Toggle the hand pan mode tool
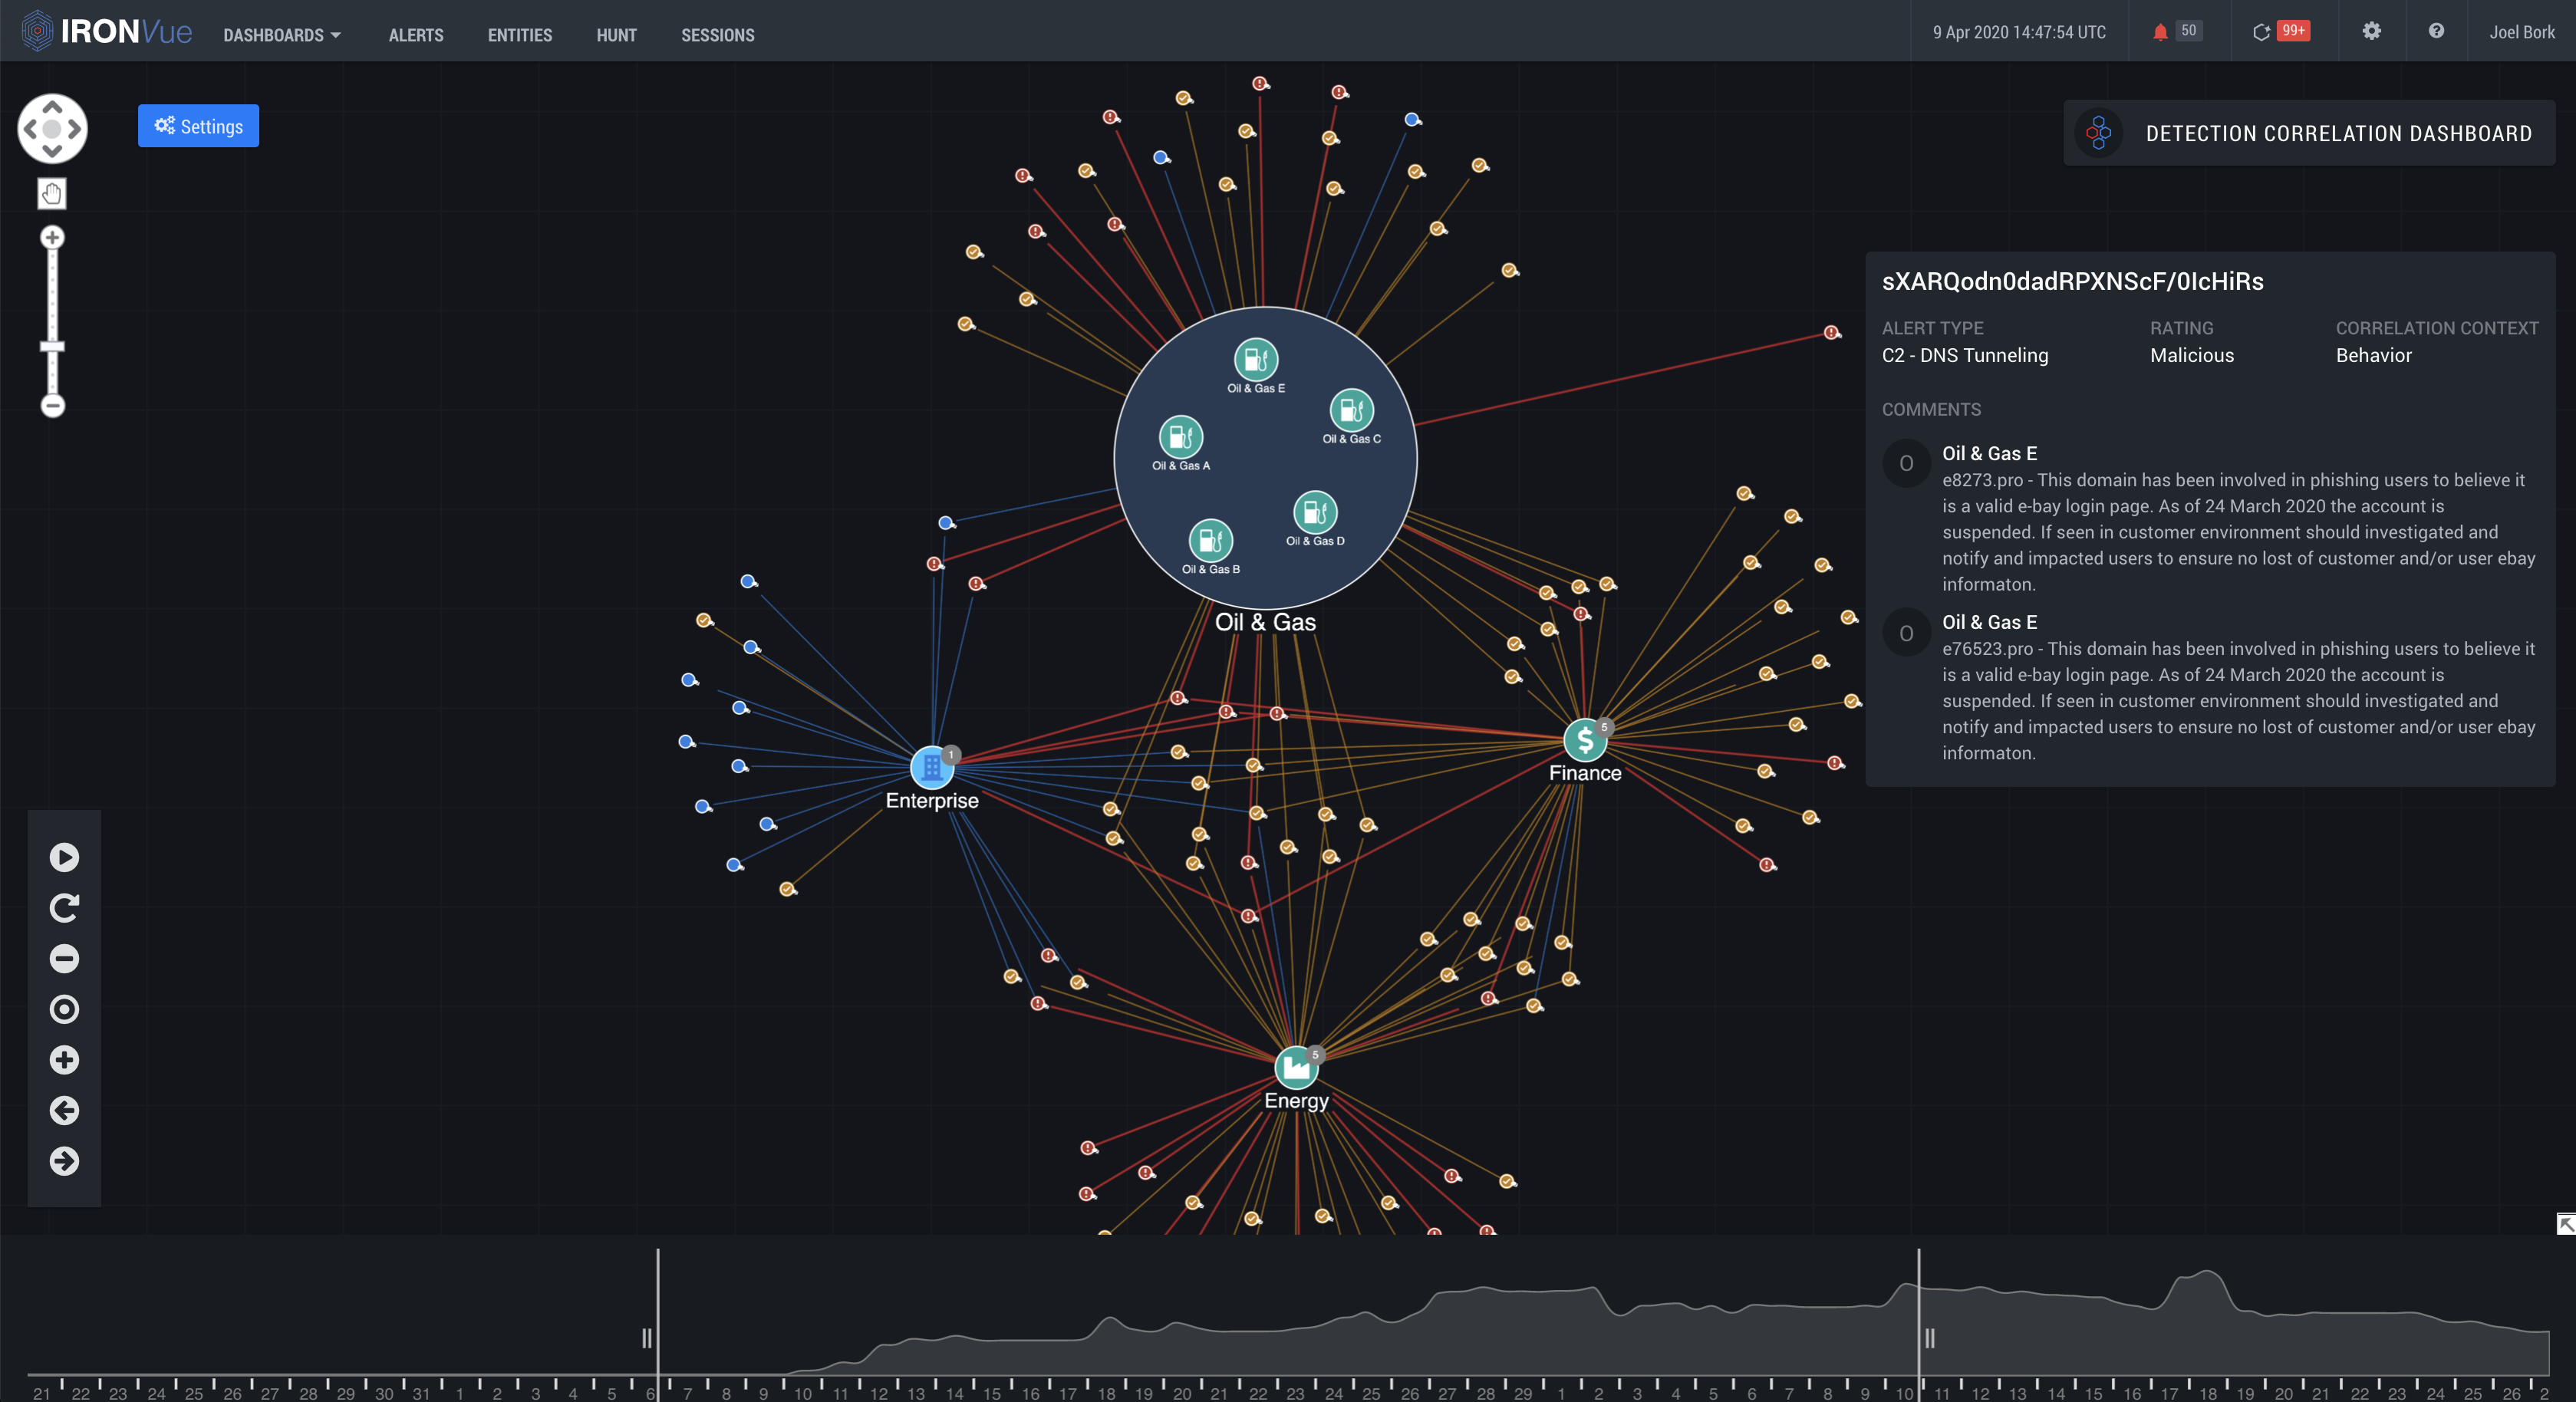 [52, 193]
